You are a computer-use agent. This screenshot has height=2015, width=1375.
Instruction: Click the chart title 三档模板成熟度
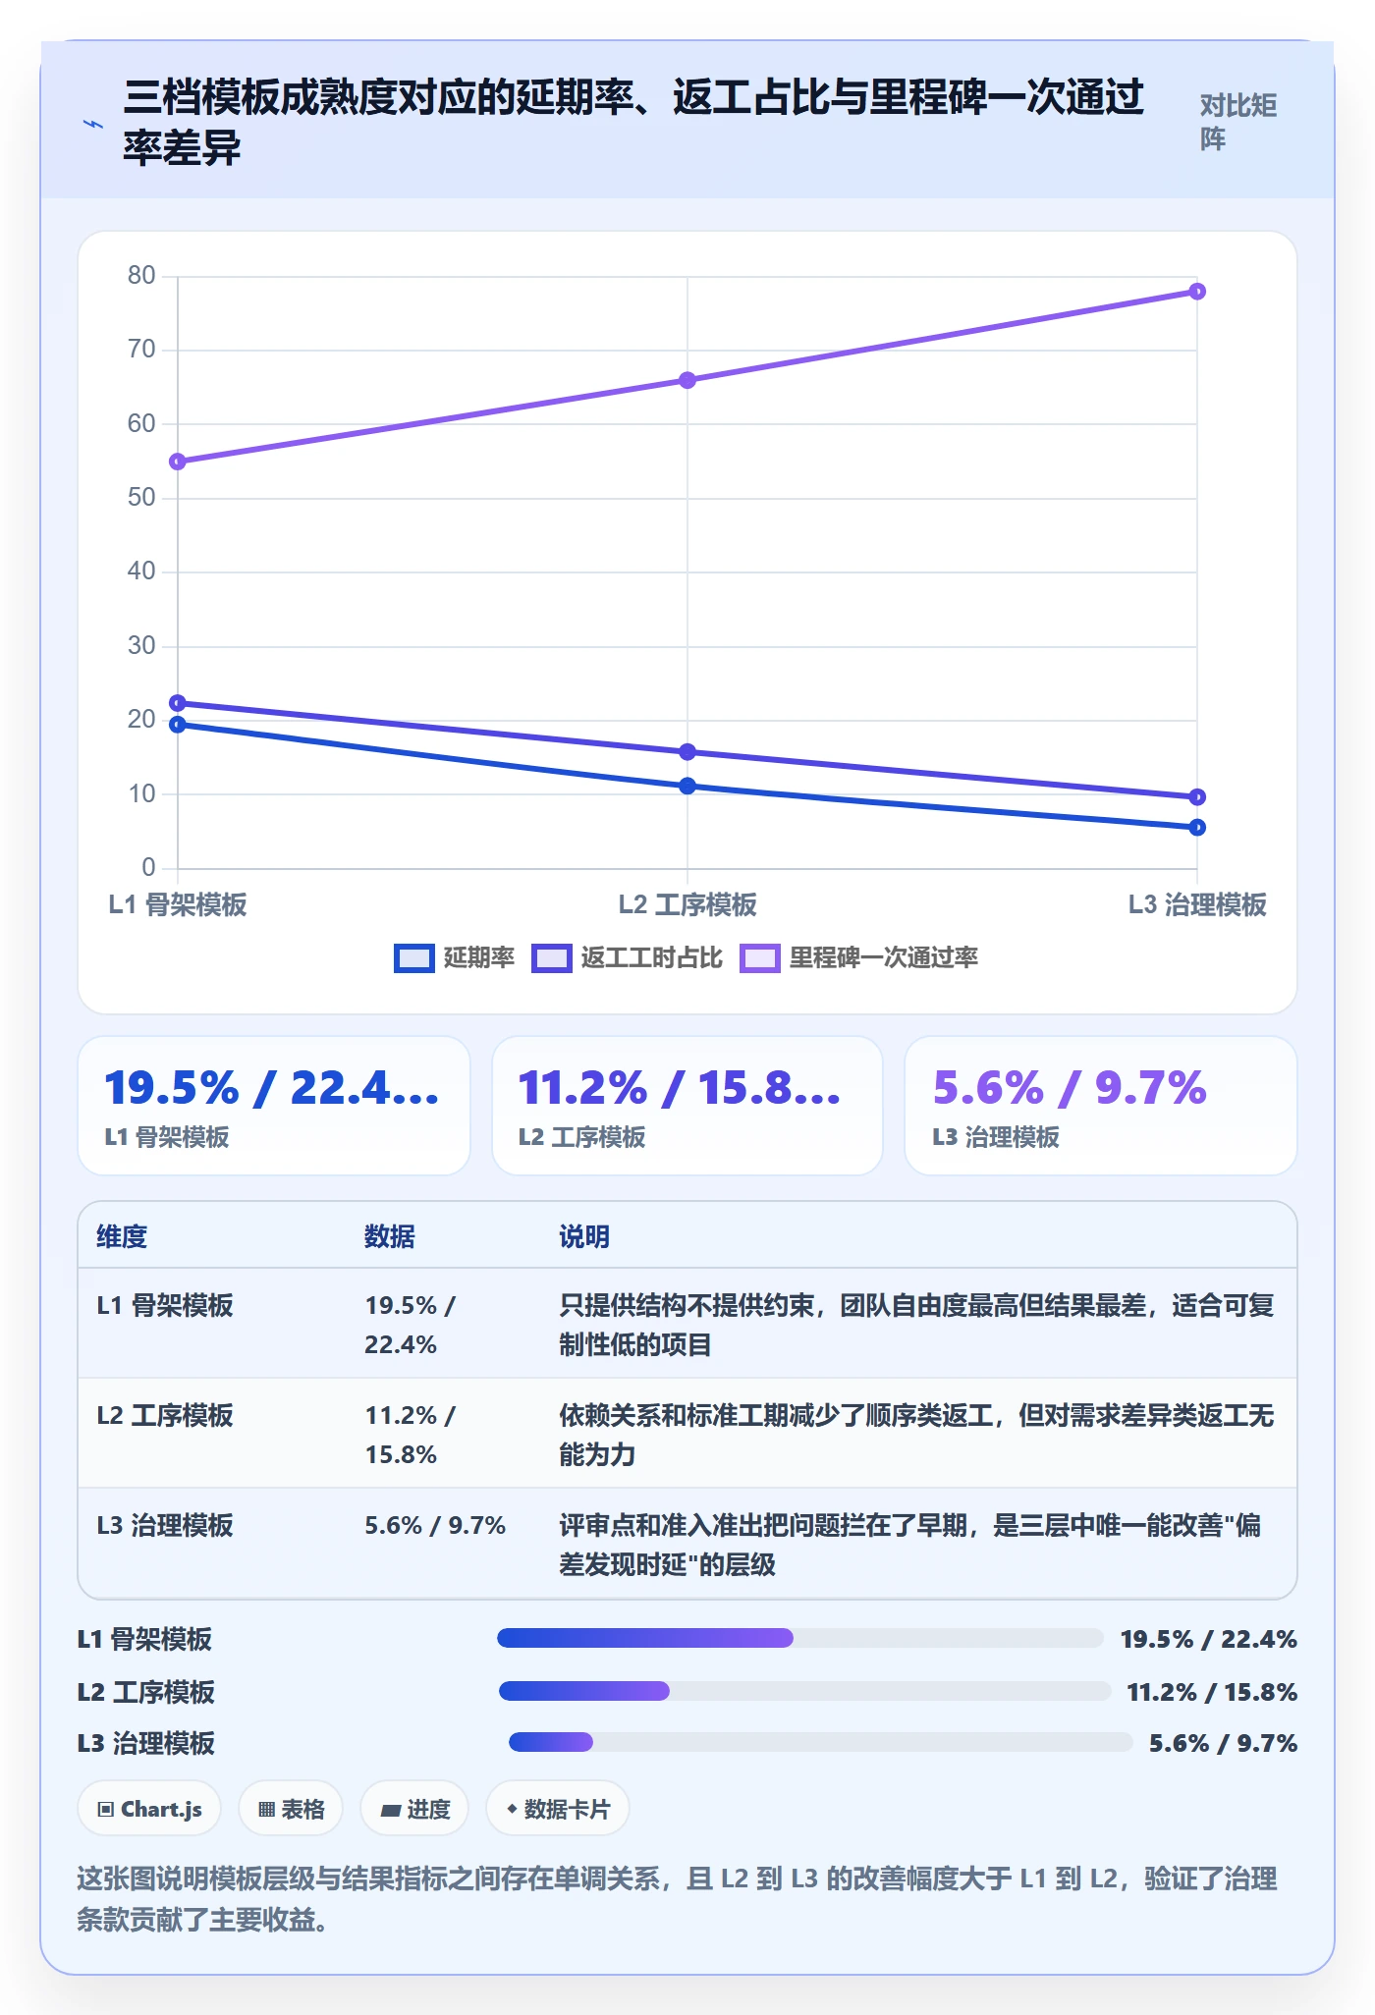coord(633,123)
